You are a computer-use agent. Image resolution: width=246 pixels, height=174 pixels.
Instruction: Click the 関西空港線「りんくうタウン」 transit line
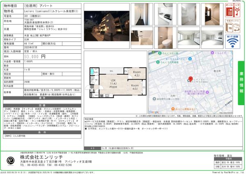(x=46, y=29)
